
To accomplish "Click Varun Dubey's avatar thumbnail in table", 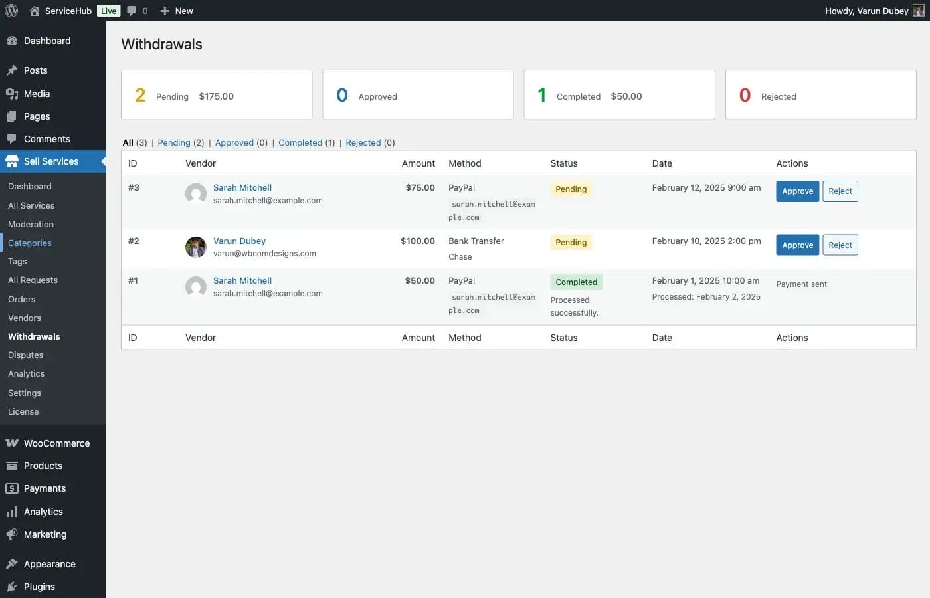I will point(195,247).
